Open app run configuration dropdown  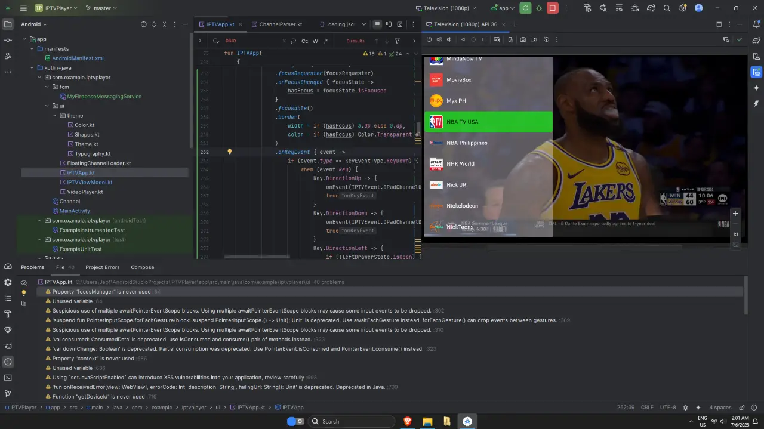[502, 8]
